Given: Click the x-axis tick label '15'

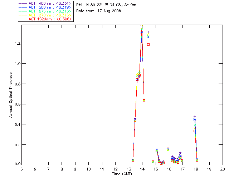Looking at the screenshot, I should pyautogui.click(x=156, y=169).
